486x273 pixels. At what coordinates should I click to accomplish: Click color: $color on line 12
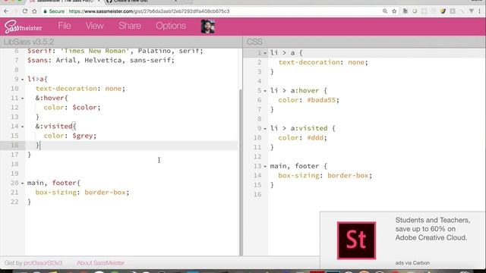coord(72,108)
